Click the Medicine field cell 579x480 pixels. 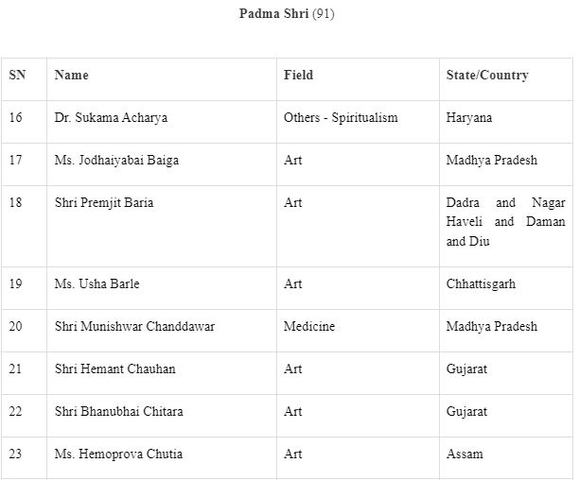click(309, 326)
